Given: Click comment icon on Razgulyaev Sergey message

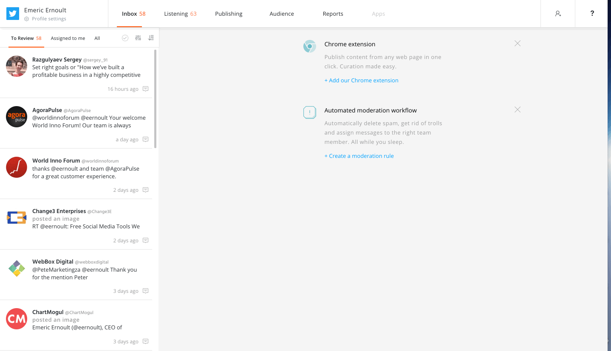Looking at the screenshot, I should pyautogui.click(x=145, y=89).
